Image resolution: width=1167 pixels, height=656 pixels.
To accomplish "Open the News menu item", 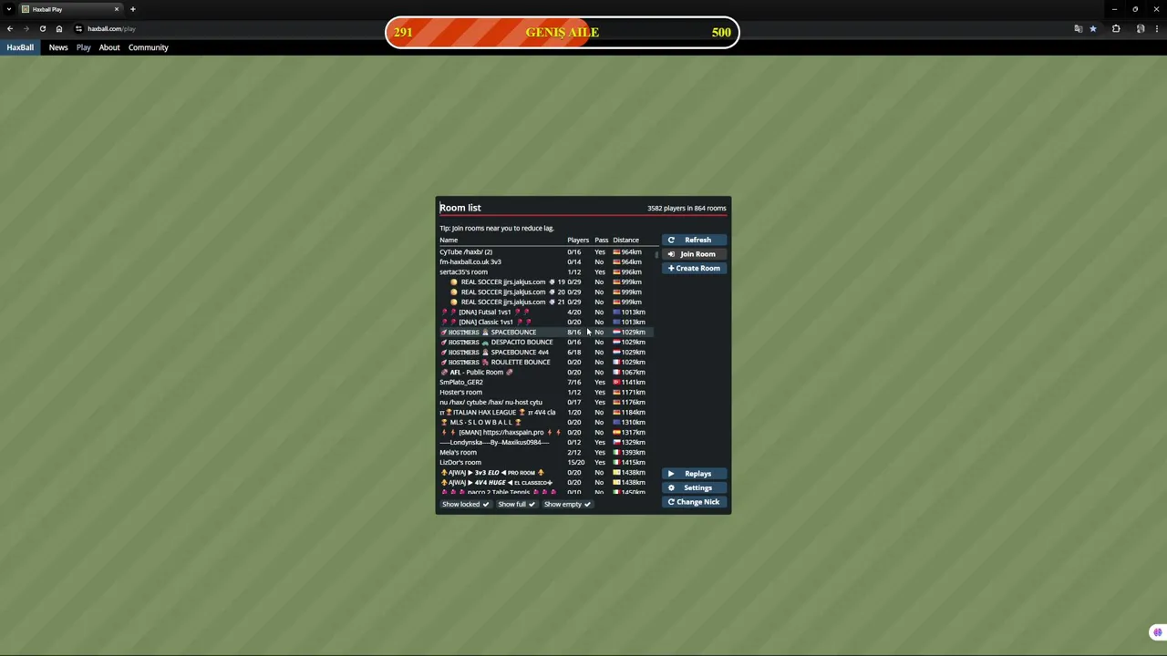I will coord(58,47).
